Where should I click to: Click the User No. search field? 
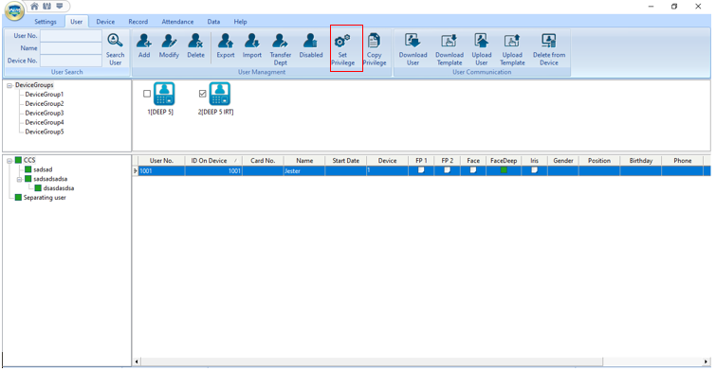71,36
